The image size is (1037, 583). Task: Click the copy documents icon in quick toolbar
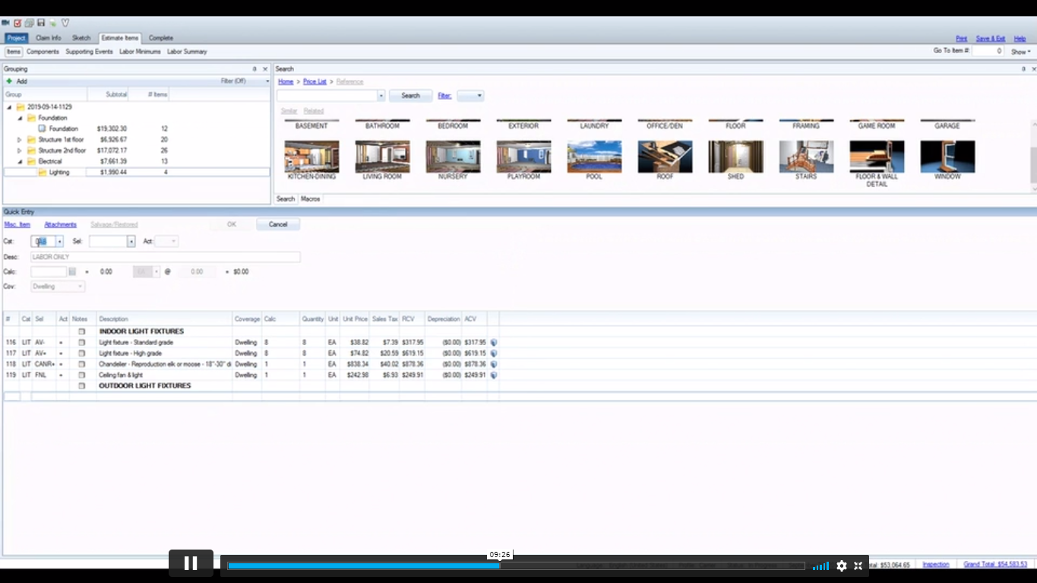click(29, 23)
